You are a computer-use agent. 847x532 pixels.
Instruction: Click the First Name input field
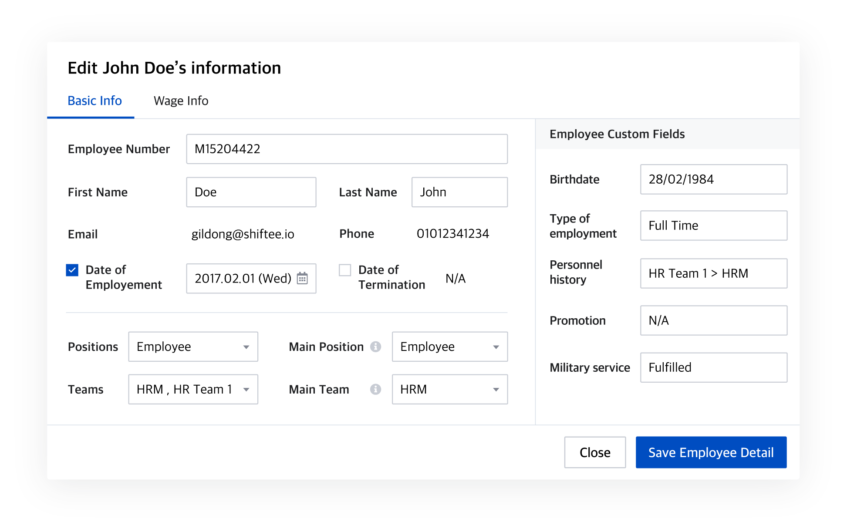click(x=251, y=192)
